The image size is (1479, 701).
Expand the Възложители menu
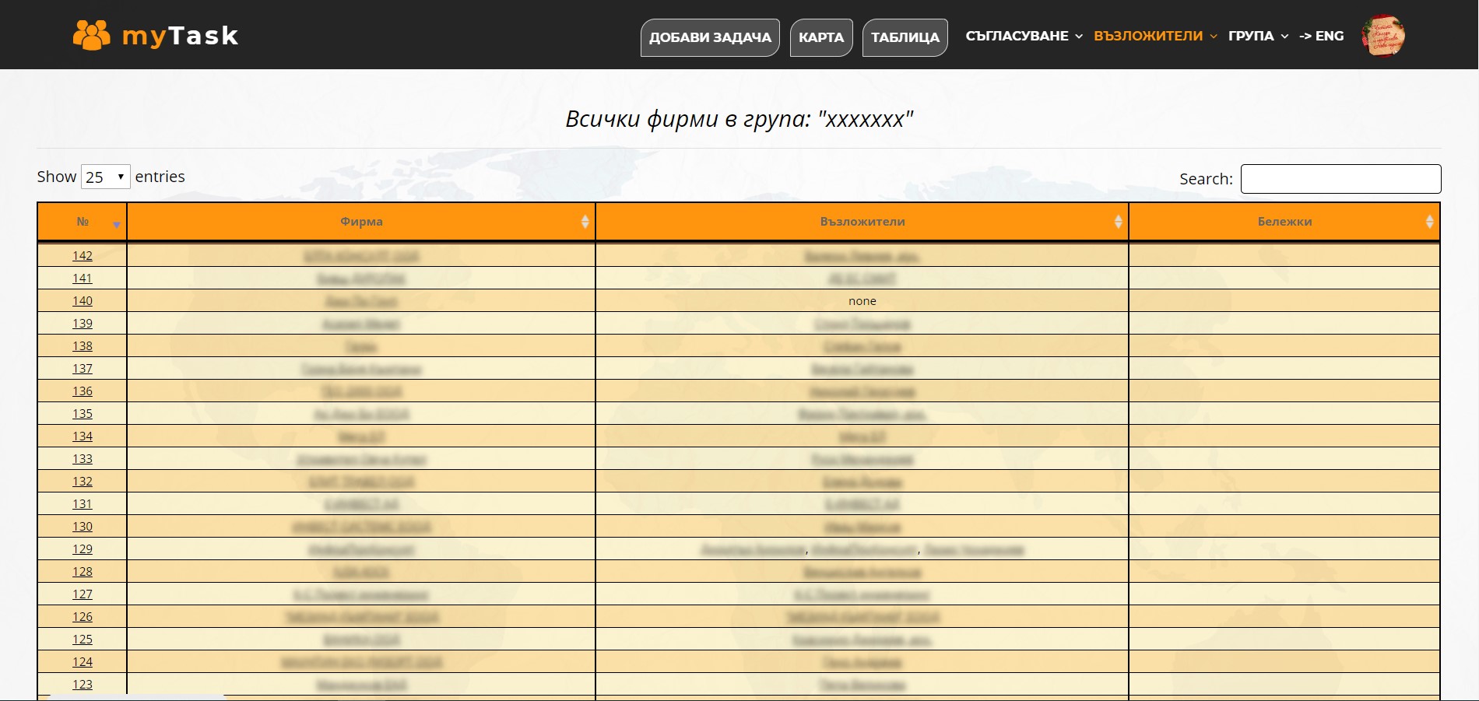point(1155,36)
